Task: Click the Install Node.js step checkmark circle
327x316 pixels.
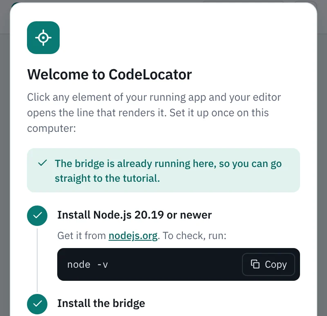Action: click(37, 216)
